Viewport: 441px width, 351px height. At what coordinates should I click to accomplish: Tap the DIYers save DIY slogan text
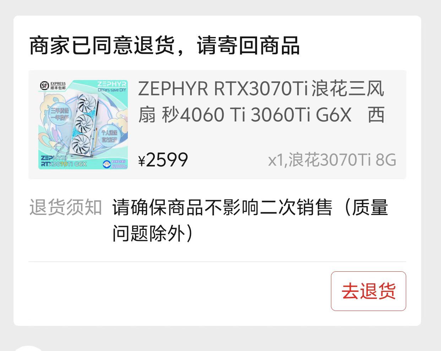pyautogui.click(x=112, y=90)
